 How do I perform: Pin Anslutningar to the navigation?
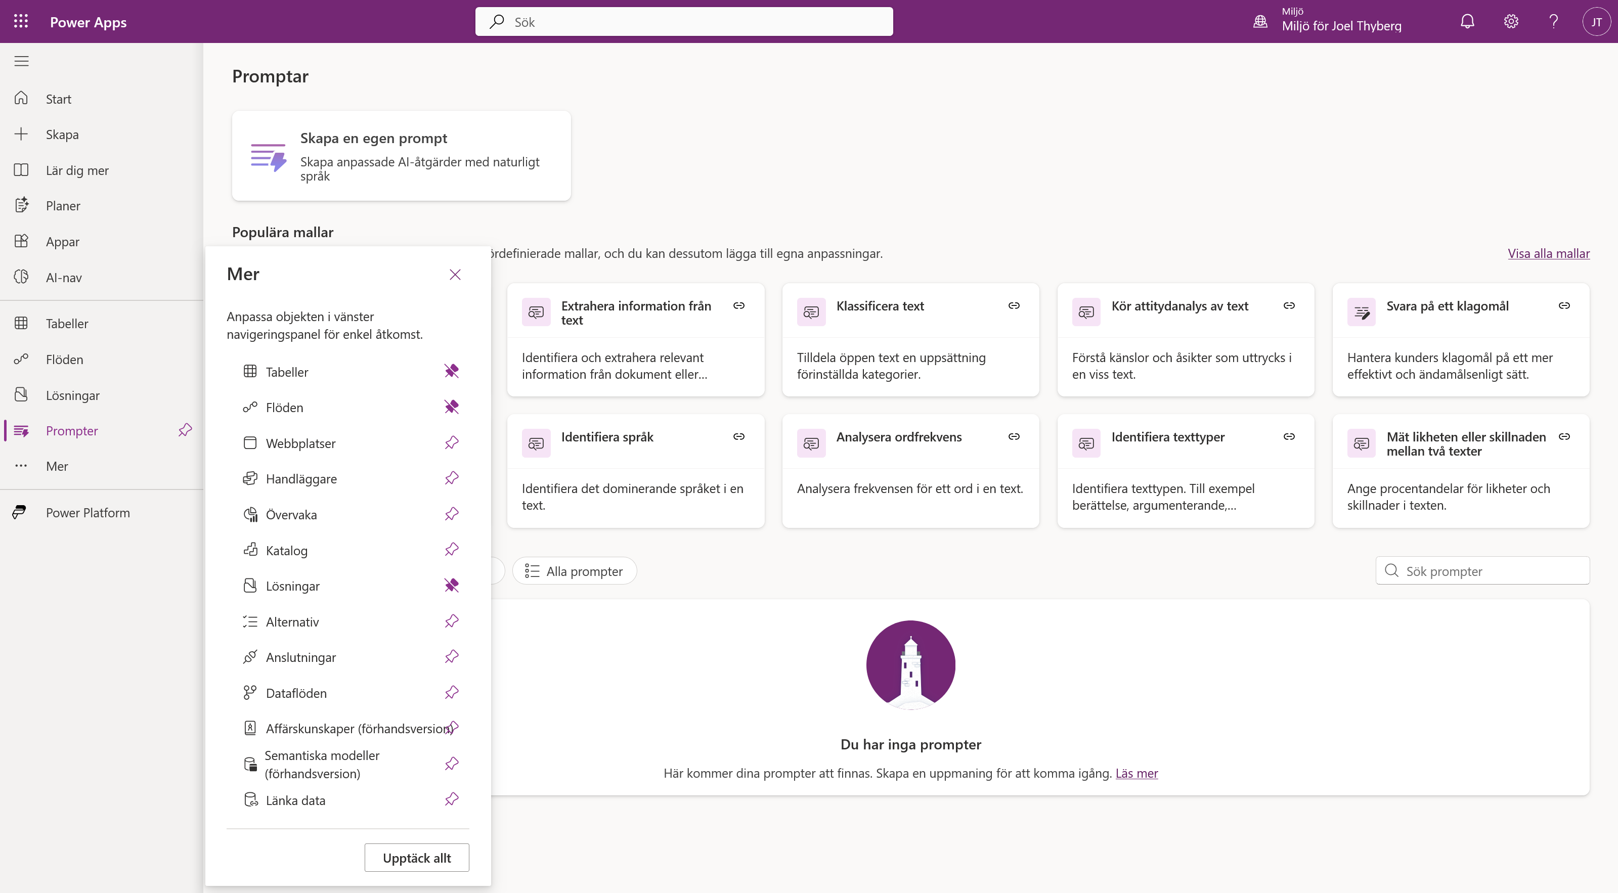[x=452, y=657]
